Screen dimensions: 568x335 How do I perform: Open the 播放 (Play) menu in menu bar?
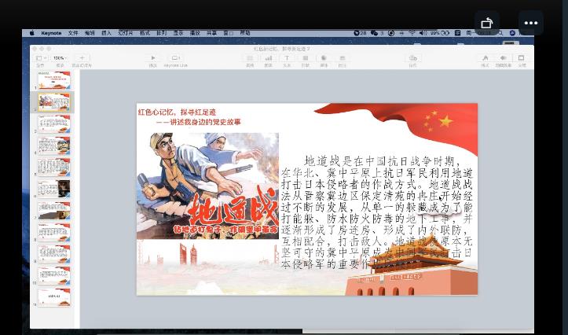pyautogui.click(x=195, y=33)
